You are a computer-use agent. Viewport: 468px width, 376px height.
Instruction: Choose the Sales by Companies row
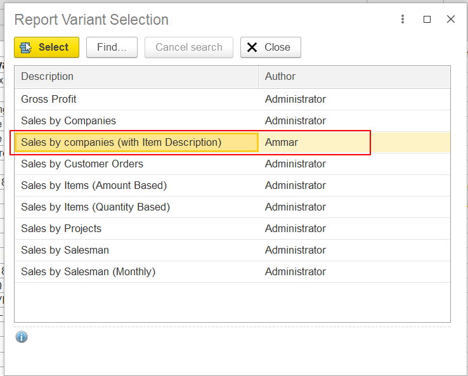point(68,121)
